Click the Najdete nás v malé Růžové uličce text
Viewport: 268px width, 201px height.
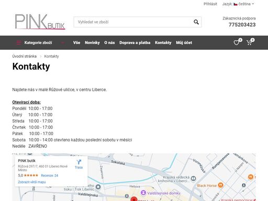[x=59, y=90]
